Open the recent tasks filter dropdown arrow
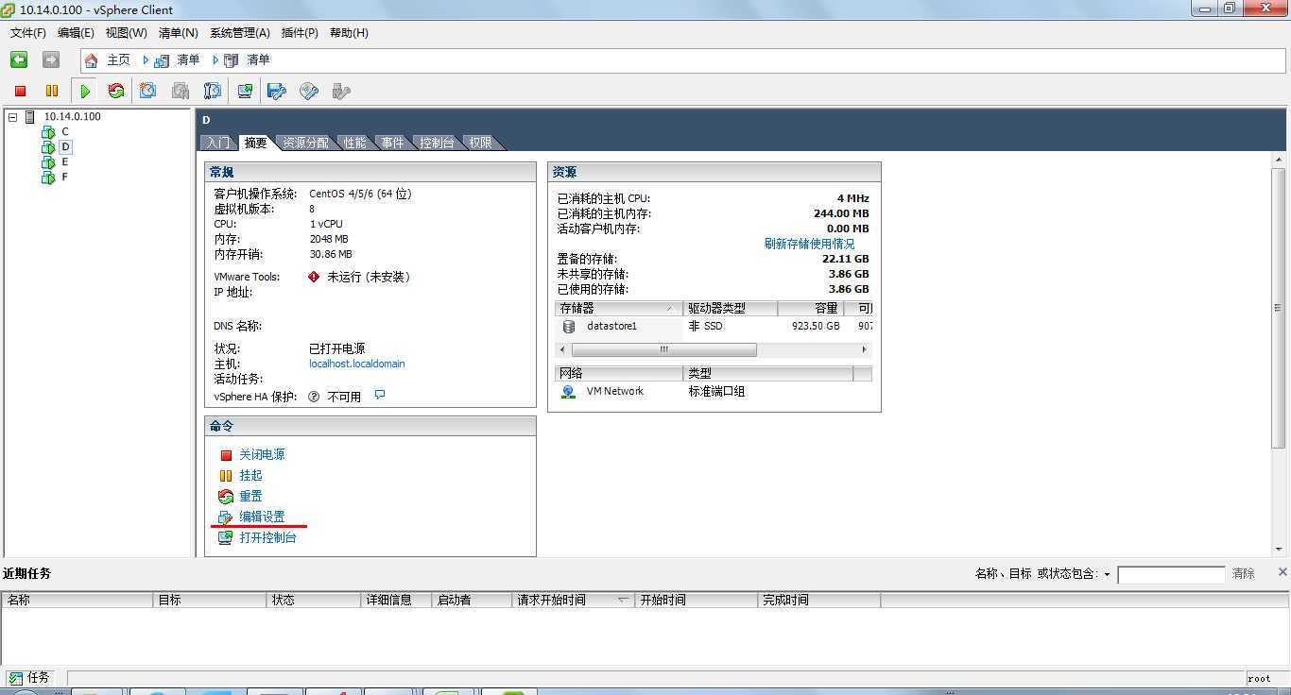The image size is (1291, 695). point(1107,574)
